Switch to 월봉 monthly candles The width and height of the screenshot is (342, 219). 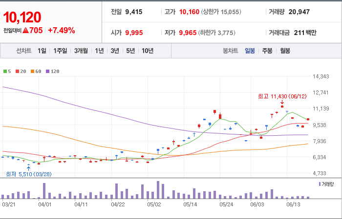285,51
